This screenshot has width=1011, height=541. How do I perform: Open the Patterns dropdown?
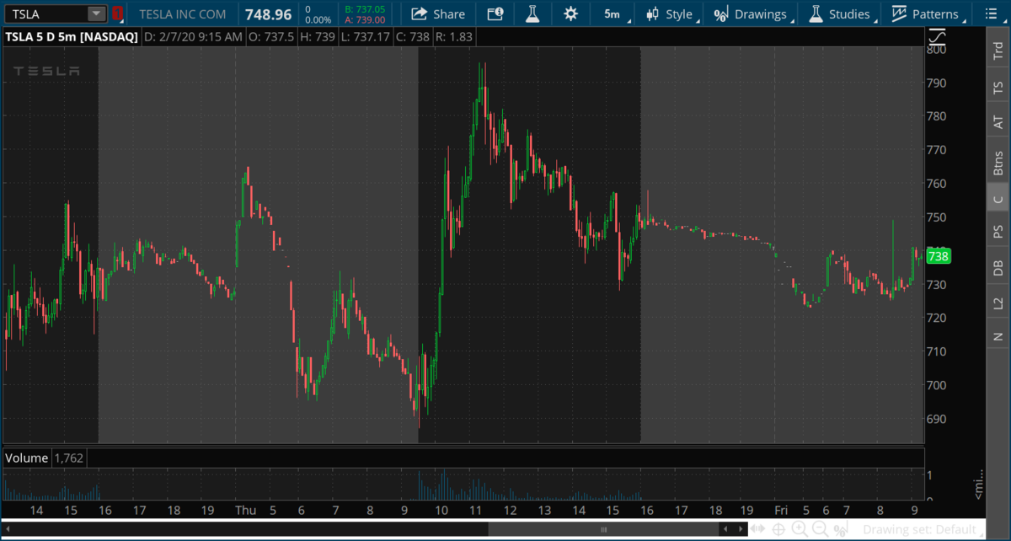click(x=926, y=13)
